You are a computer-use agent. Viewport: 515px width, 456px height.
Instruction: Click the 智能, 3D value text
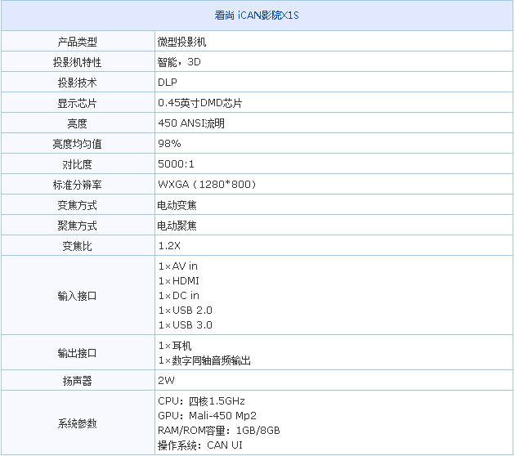click(178, 62)
